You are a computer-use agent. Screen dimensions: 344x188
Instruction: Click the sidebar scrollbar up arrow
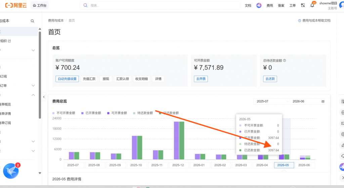40,29
